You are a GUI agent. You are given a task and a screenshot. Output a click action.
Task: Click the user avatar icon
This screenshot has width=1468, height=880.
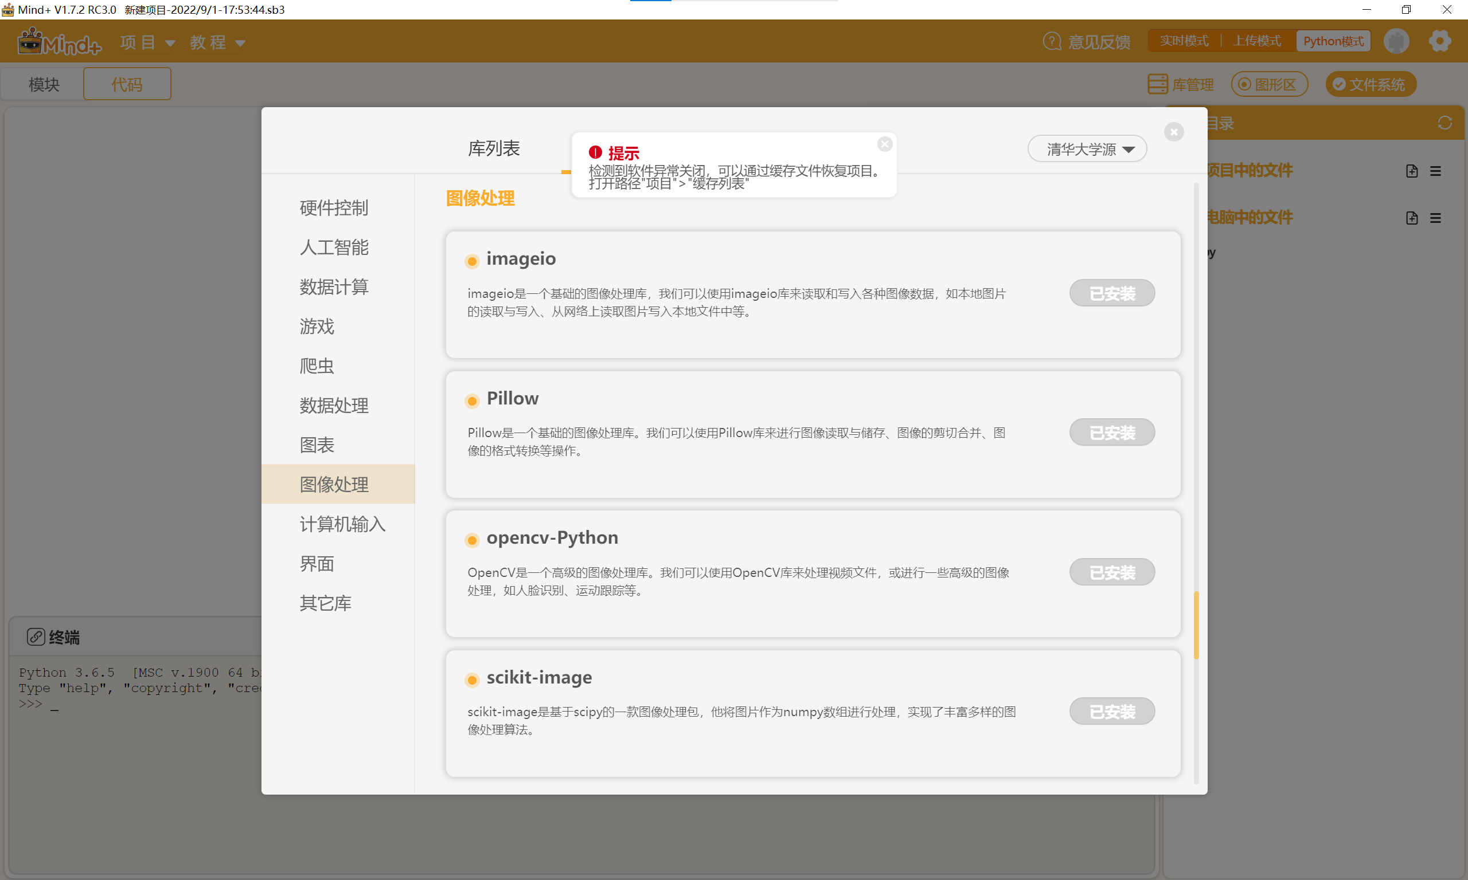coord(1396,41)
